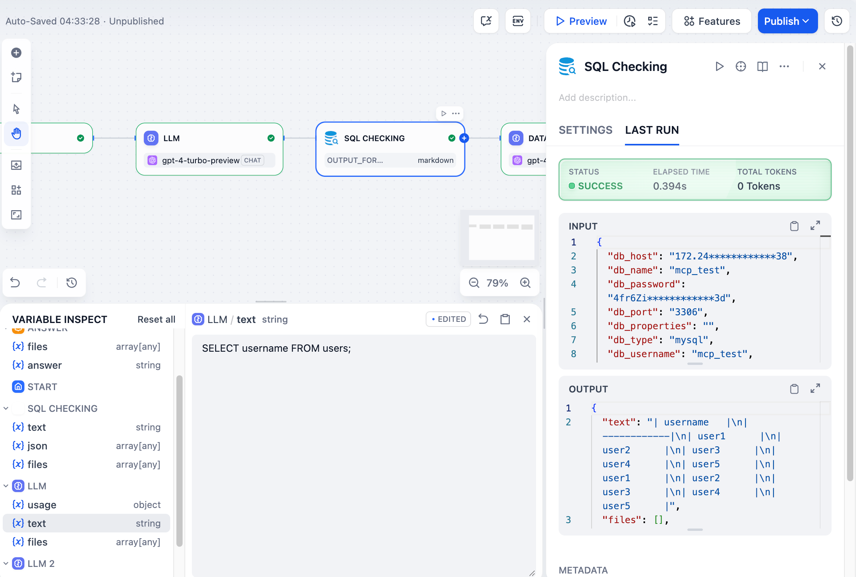Switch to pointer mode
Screen dimensions: 856x577
(x=16, y=109)
